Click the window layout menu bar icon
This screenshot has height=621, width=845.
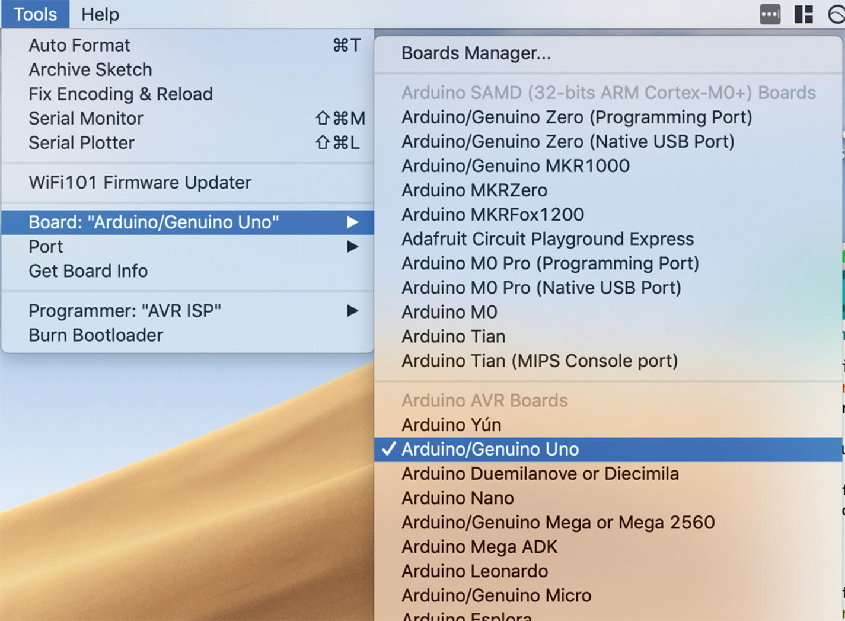(803, 14)
